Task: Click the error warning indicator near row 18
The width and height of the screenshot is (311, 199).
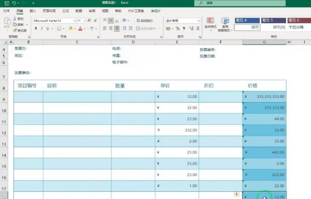Action: 236,194
